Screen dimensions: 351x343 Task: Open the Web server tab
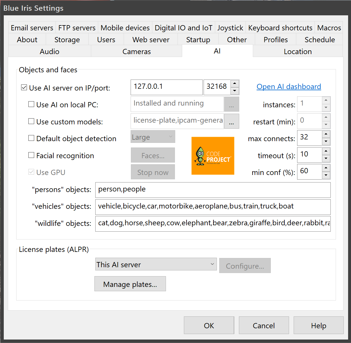click(151, 40)
